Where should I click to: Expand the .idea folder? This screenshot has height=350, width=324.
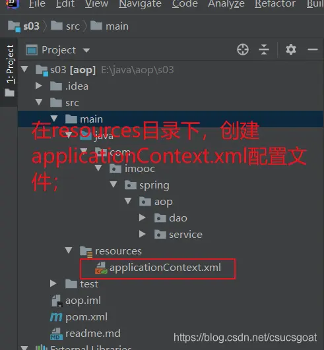[x=39, y=86]
